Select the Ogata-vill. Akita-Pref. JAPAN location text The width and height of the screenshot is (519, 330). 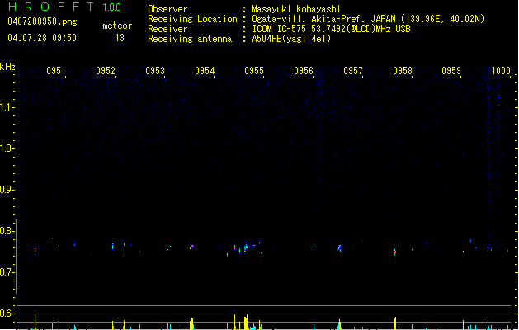click(x=368, y=19)
